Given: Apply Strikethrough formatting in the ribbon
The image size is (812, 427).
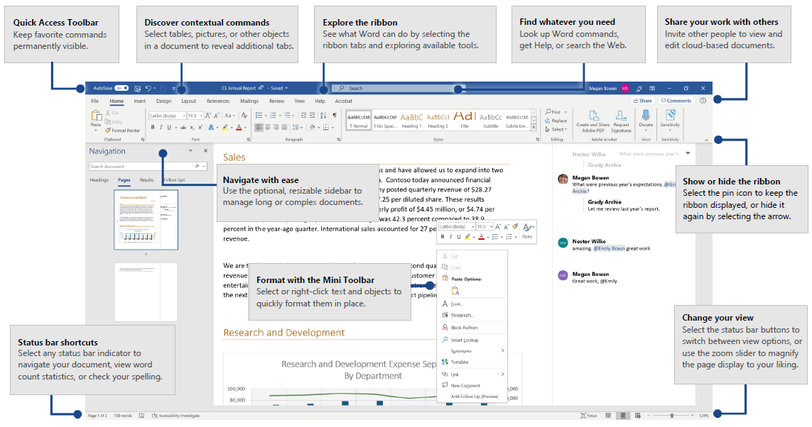Looking at the screenshot, I should [183, 127].
